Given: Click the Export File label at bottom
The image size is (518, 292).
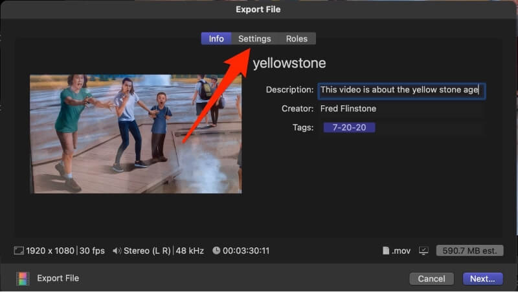Looking at the screenshot, I should (58, 278).
